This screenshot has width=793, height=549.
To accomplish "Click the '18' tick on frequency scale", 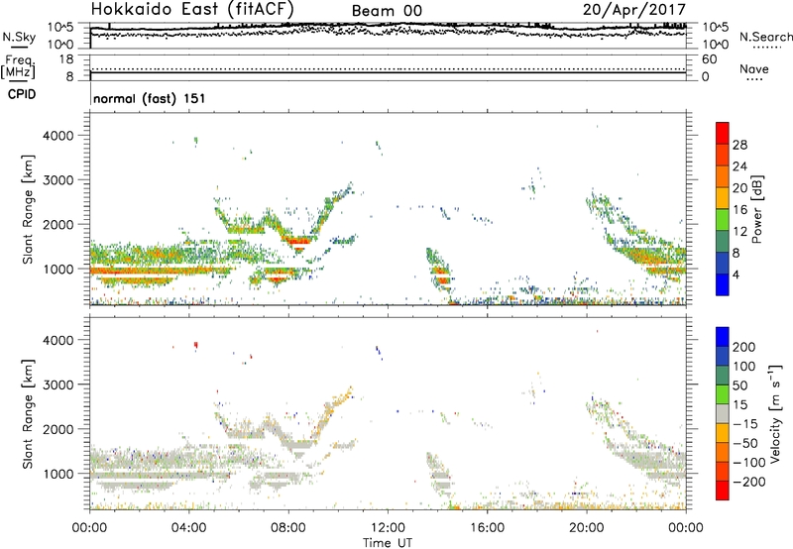I will 66,59.
